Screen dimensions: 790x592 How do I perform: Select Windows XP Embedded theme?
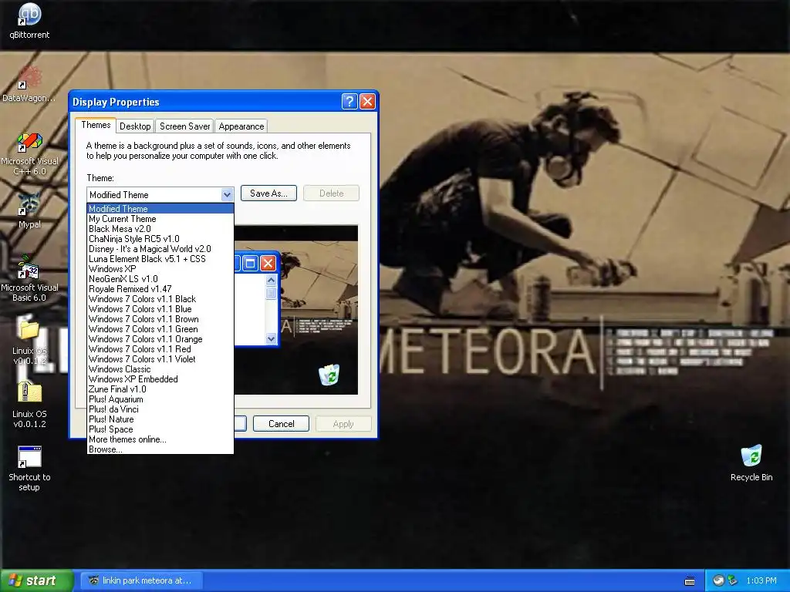click(x=160, y=379)
